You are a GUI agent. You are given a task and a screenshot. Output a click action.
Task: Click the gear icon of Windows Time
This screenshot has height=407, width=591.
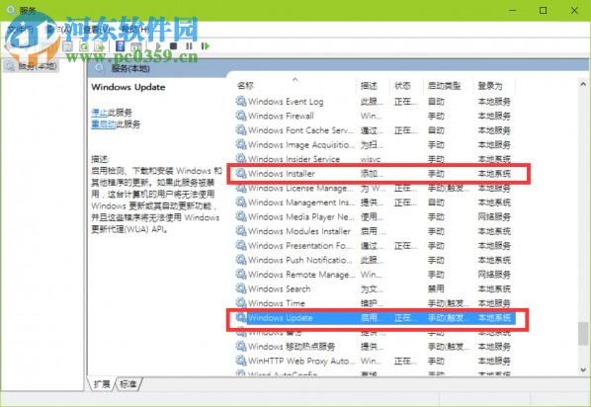[x=241, y=303]
